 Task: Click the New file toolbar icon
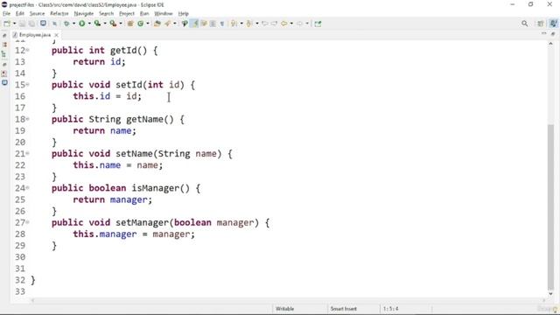7,24
